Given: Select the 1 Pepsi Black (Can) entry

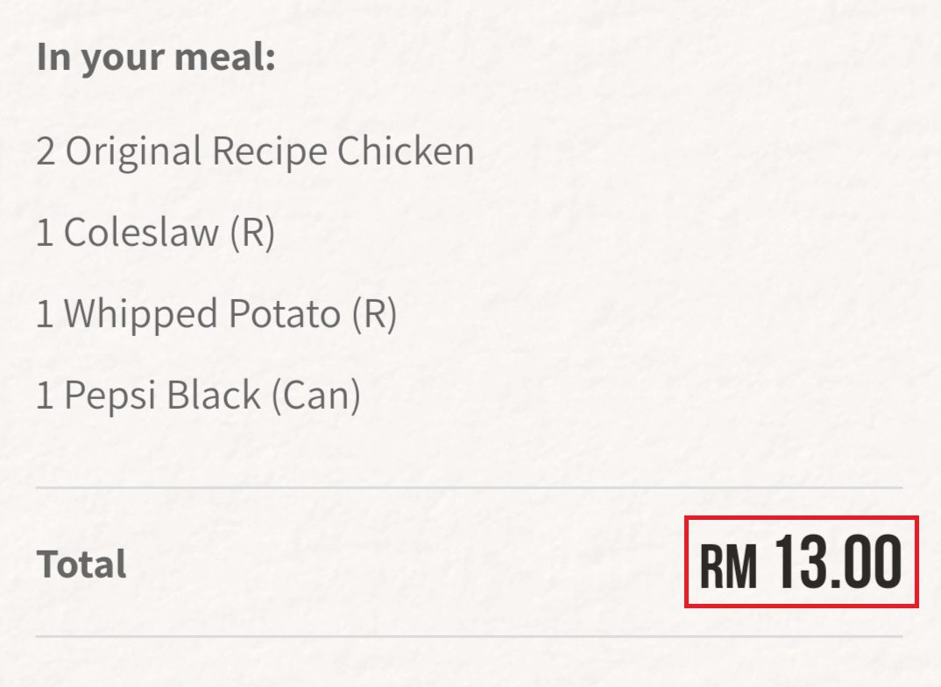Looking at the screenshot, I should pyautogui.click(x=198, y=396).
